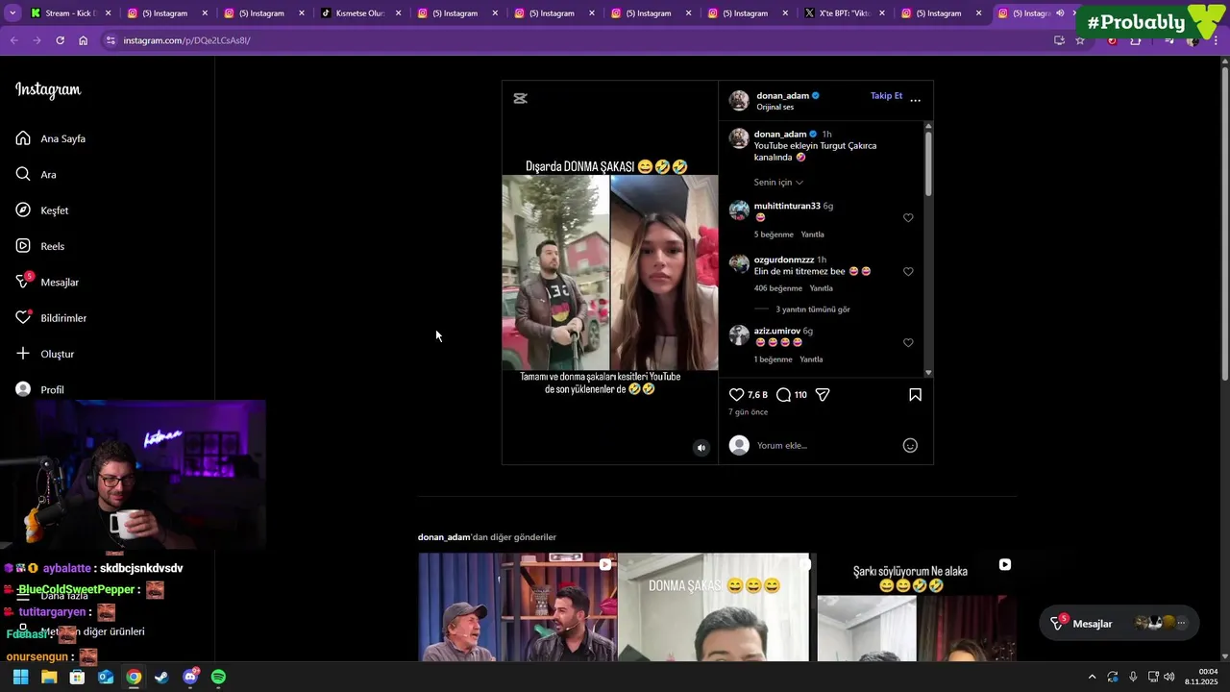Open the post's three-dot options menu
1230x692 pixels.
pyautogui.click(x=915, y=100)
